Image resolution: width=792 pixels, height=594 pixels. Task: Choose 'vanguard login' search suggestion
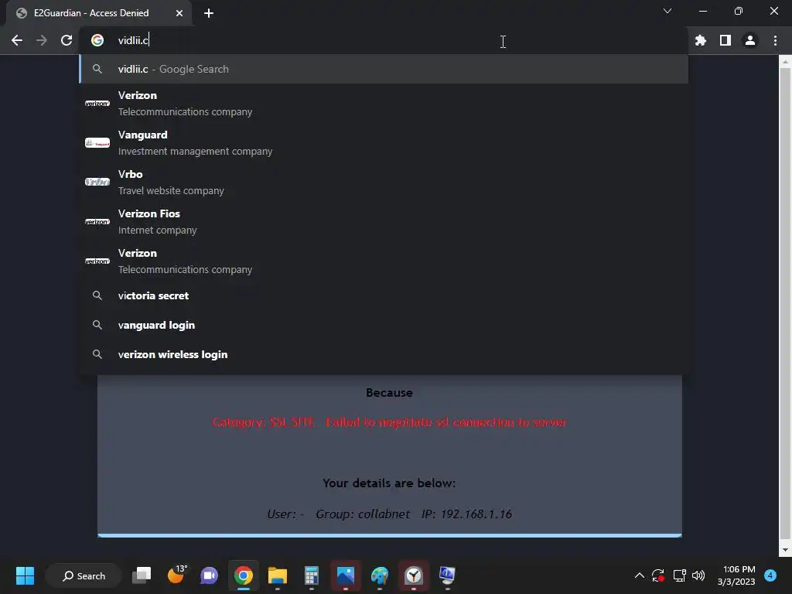tap(384, 326)
